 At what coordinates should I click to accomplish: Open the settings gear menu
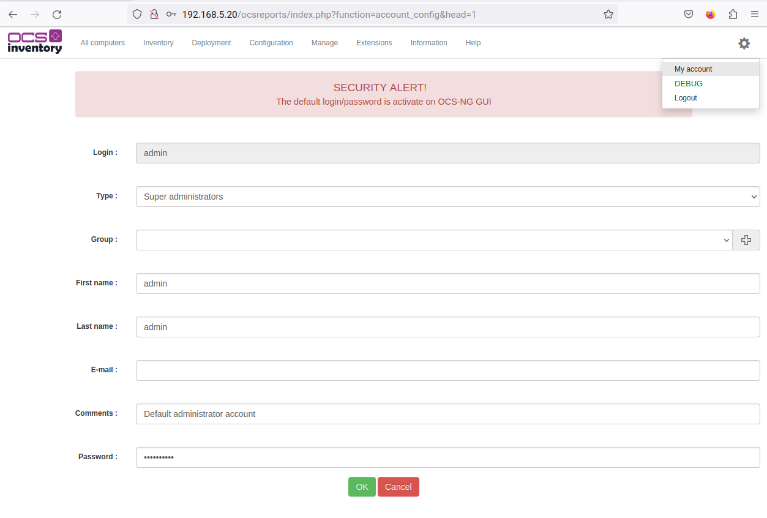coord(744,43)
